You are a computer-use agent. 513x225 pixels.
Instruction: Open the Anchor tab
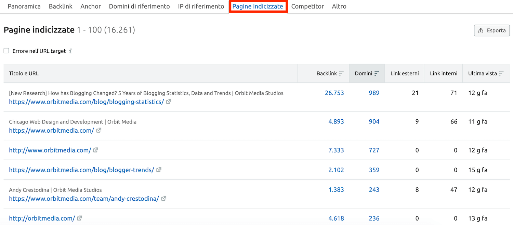[91, 6]
